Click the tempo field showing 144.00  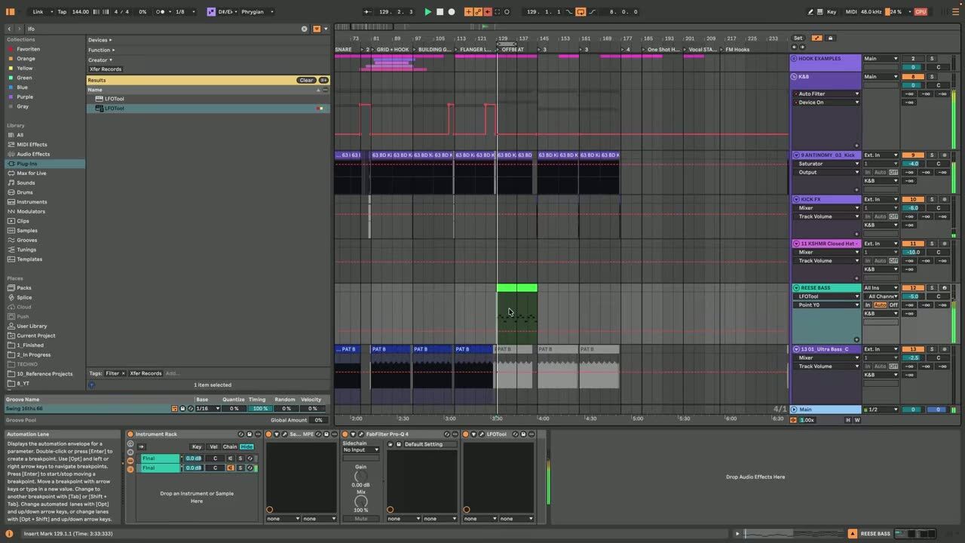(80, 11)
